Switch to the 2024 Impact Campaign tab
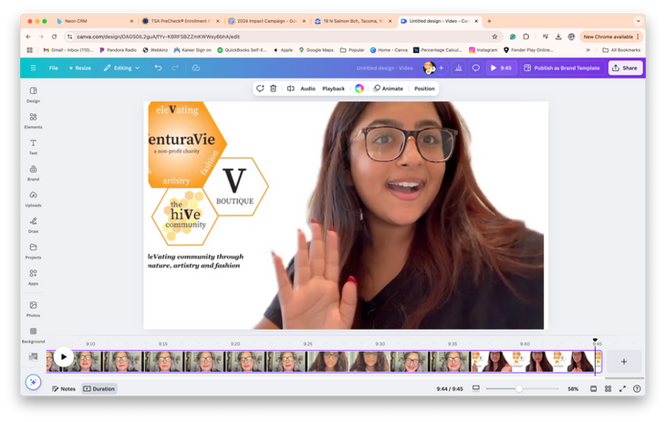 [x=266, y=21]
